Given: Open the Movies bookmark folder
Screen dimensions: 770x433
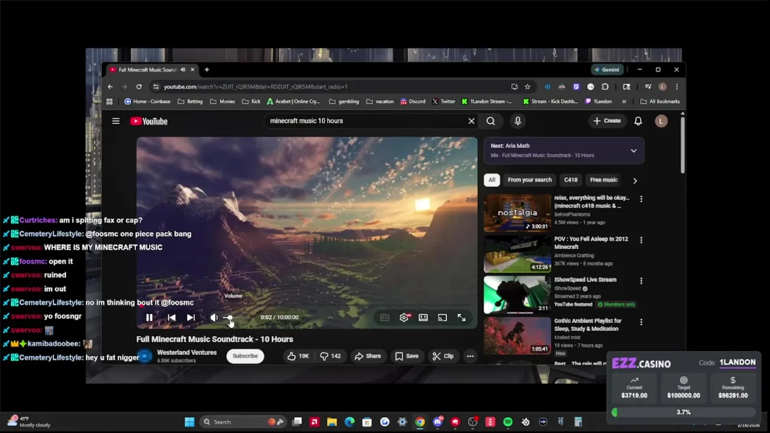Looking at the screenshot, I should pyautogui.click(x=223, y=102).
